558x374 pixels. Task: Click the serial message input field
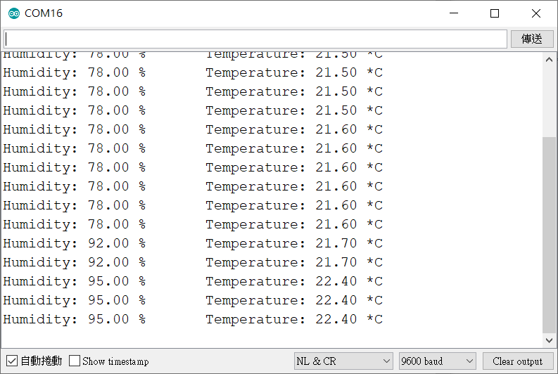click(255, 39)
